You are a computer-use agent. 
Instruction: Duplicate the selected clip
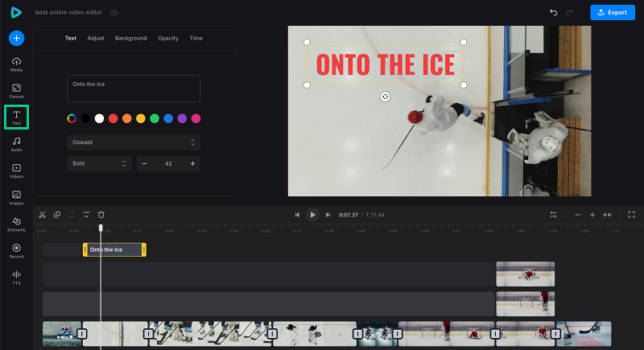tap(57, 215)
